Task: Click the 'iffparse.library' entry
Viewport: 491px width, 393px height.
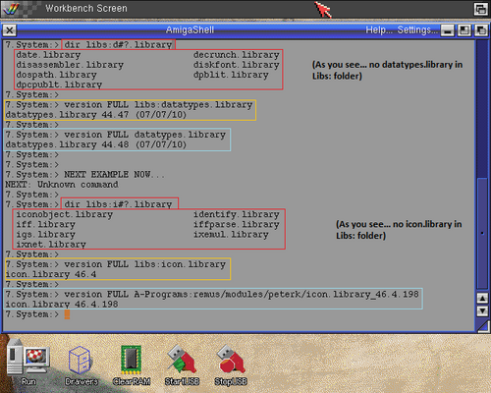Action: tap(237, 225)
